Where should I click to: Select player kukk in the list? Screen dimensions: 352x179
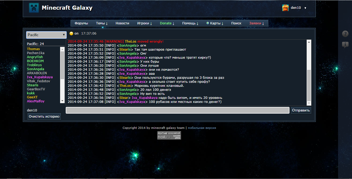31,93
